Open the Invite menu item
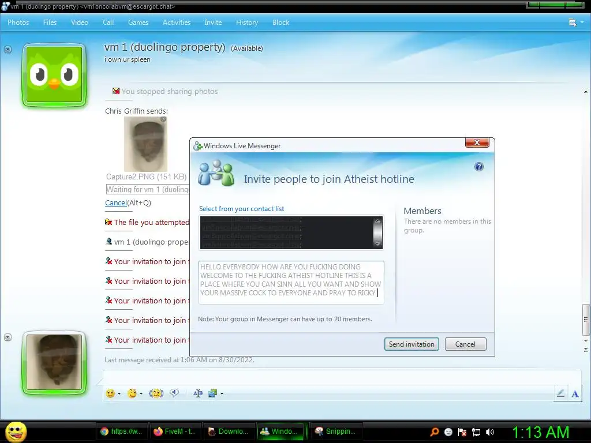 click(x=213, y=22)
